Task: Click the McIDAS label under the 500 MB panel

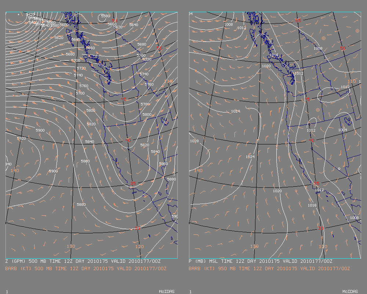Action: coord(167,291)
